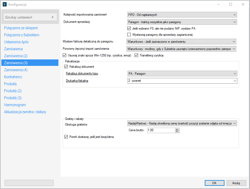Go to Kontrahenci settings
Screen dimensions: 250x189
pyautogui.click(x=13, y=77)
